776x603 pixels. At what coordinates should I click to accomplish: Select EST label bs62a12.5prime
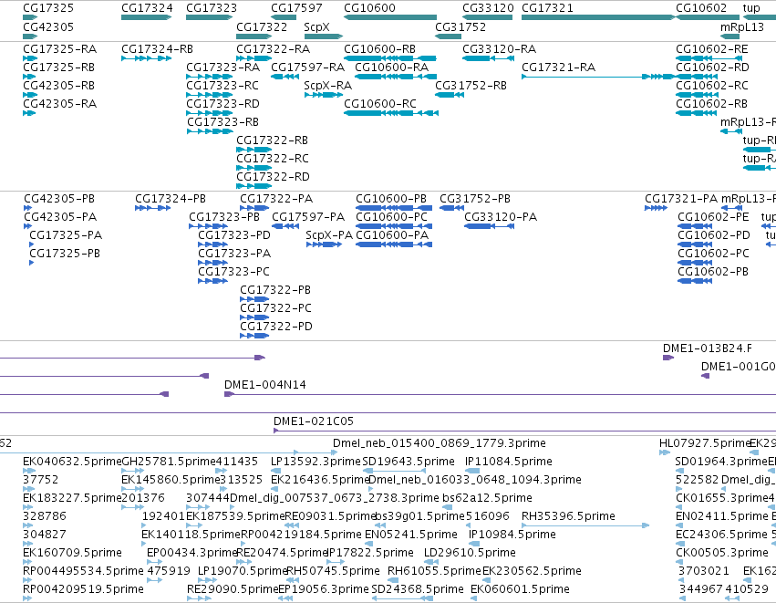click(488, 498)
